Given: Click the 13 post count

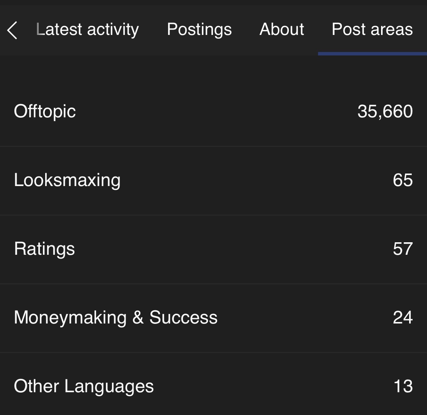Looking at the screenshot, I should (403, 386).
